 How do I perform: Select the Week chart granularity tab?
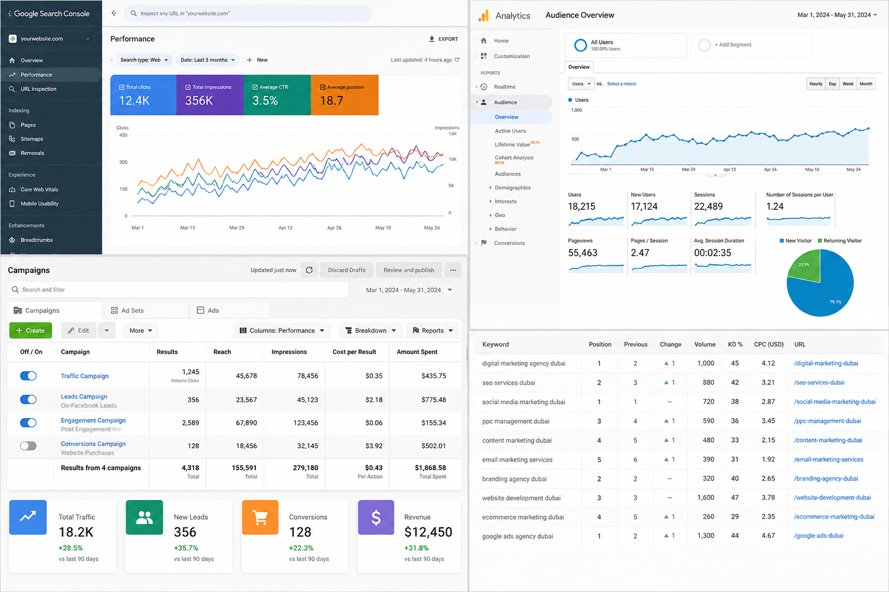point(848,84)
